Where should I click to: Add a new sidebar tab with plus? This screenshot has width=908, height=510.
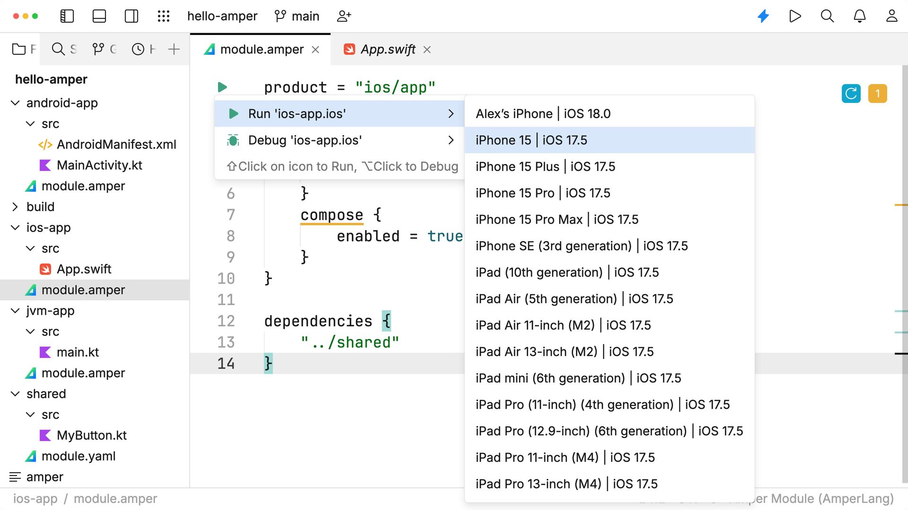pyautogui.click(x=174, y=49)
